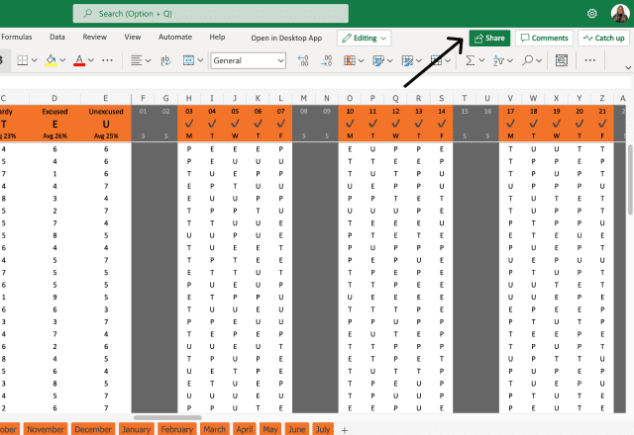Switch to the April sheet tab
Viewport: 634px width, 435px height.
coord(245,429)
